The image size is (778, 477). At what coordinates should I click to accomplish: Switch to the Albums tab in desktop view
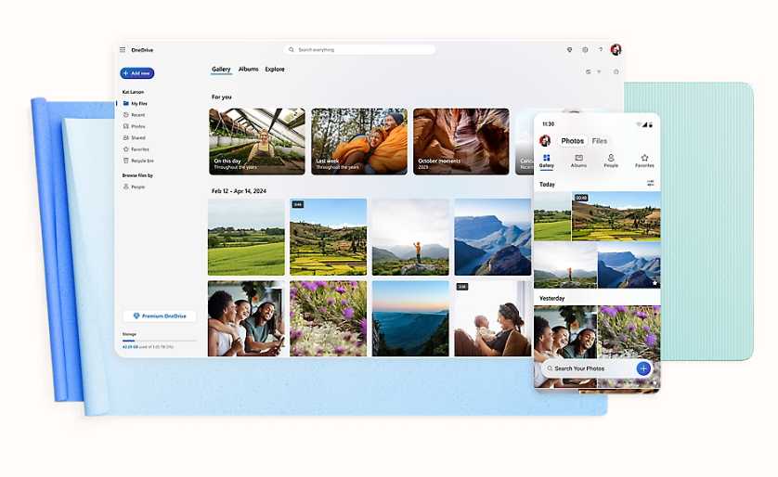[249, 70]
